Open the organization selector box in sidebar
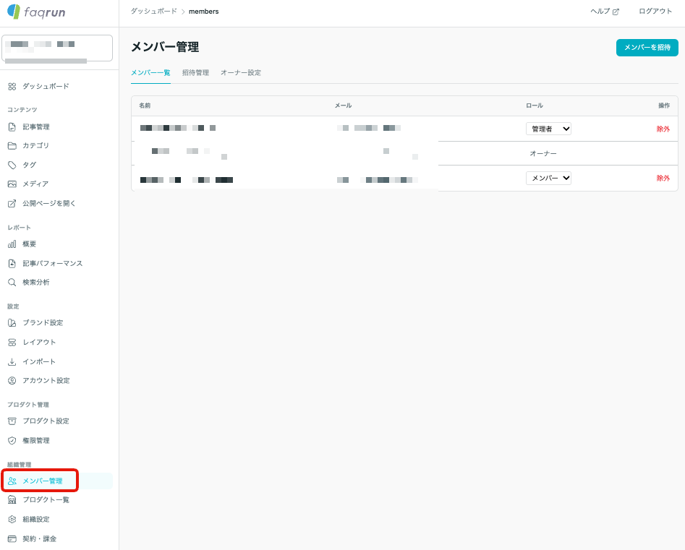The image size is (685, 550). click(57, 48)
